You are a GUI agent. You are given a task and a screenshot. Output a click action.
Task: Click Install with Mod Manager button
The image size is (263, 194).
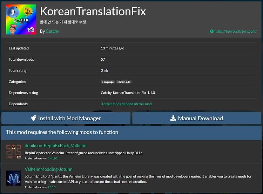tap(66, 118)
